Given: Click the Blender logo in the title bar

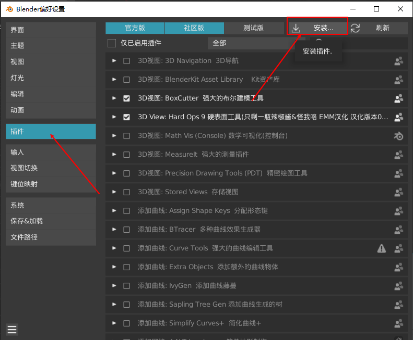Looking at the screenshot, I should click(9, 9).
